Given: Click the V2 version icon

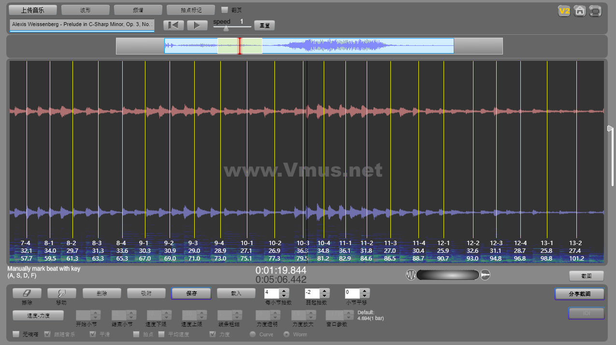Looking at the screenshot, I should point(564,11).
